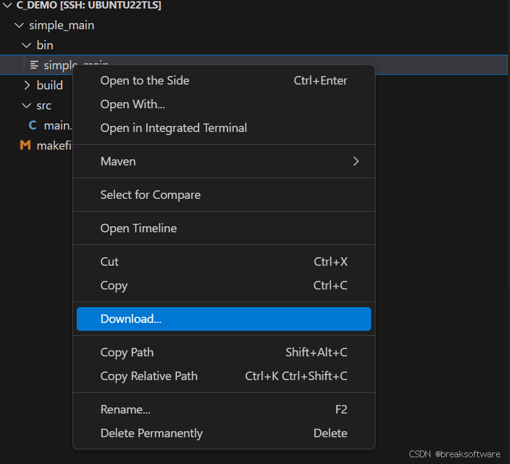Select Rename... menu item
Image resolution: width=510 pixels, height=464 pixels.
224,410
